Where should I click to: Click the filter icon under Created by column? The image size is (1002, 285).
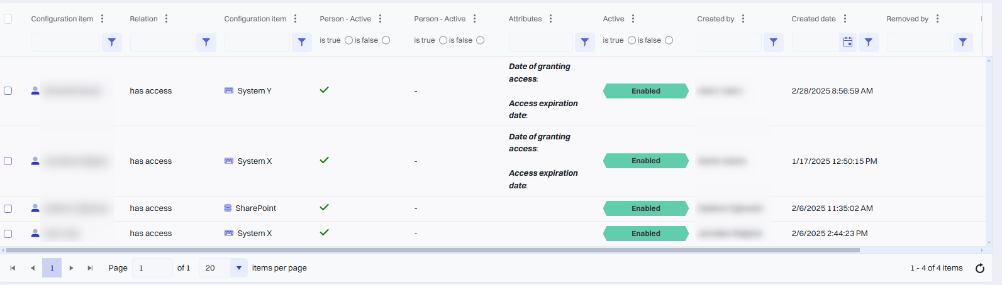(x=773, y=42)
